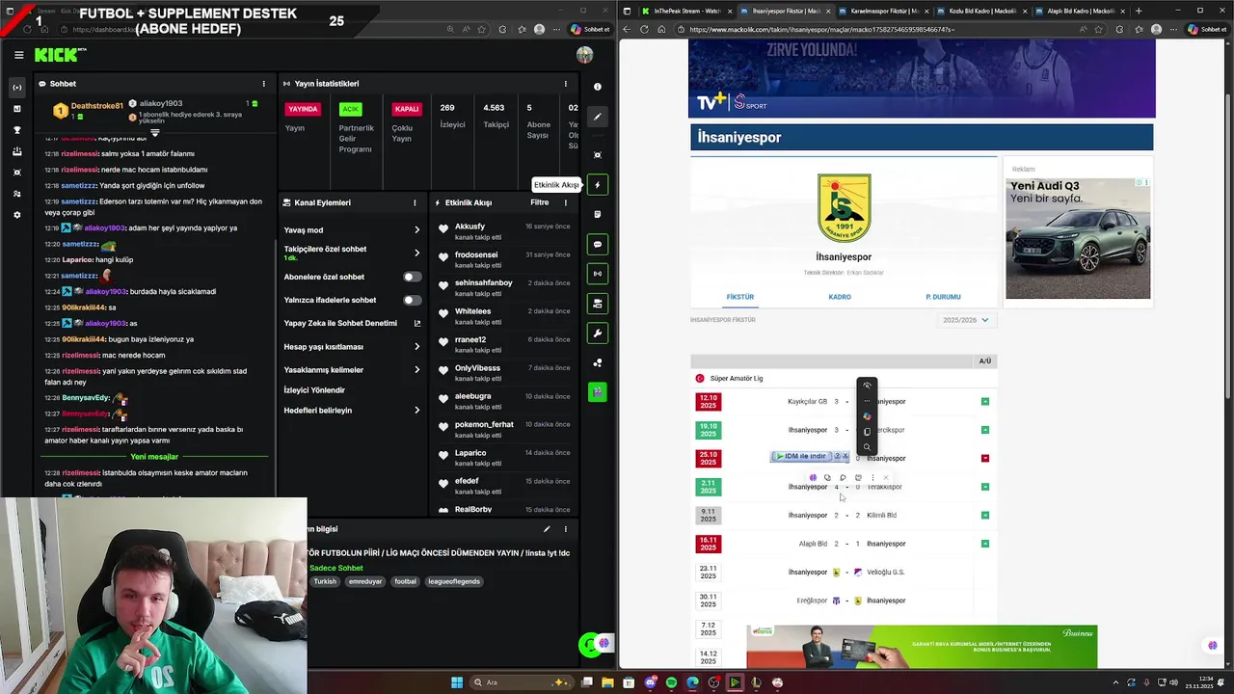
Task: Open the Kanal Eylemleri three-dot menu
Action: click(x=415, y=202)
